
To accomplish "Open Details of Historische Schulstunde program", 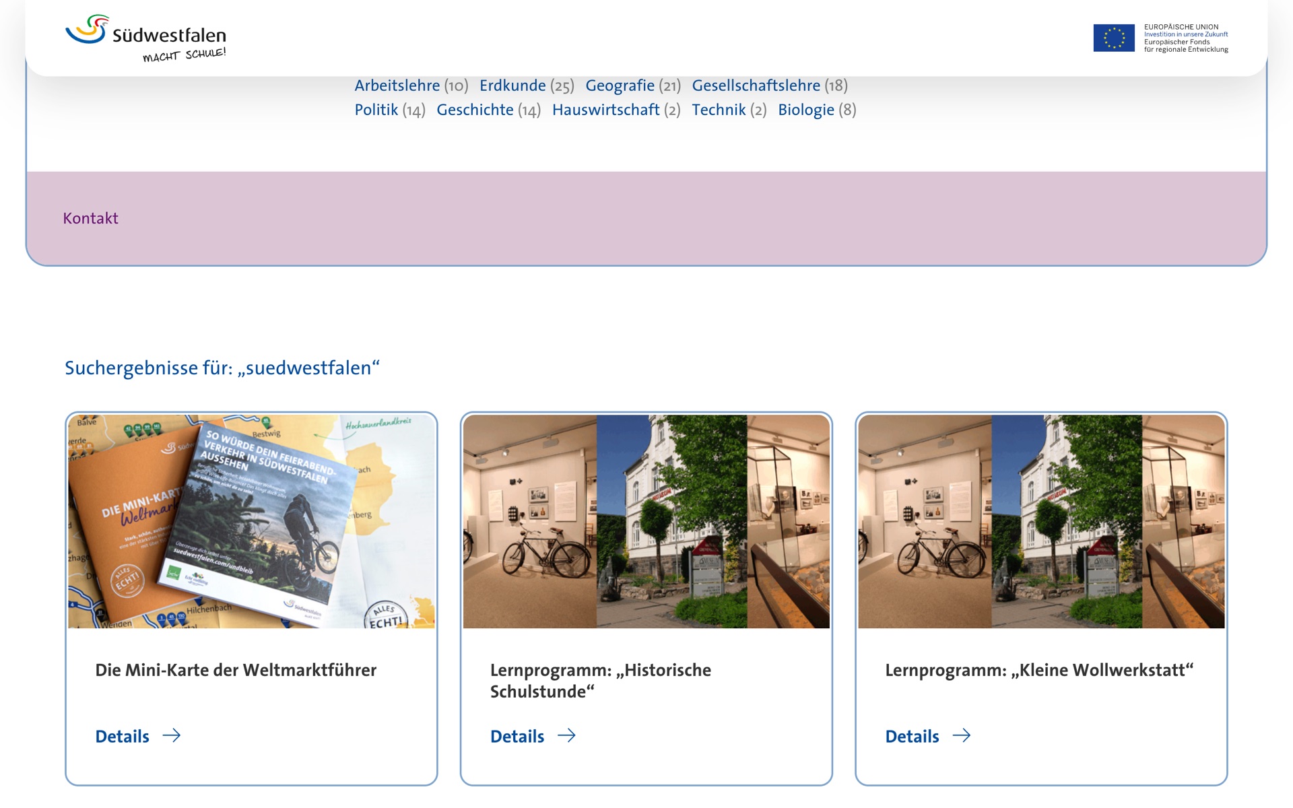I will tap(517, 736).
